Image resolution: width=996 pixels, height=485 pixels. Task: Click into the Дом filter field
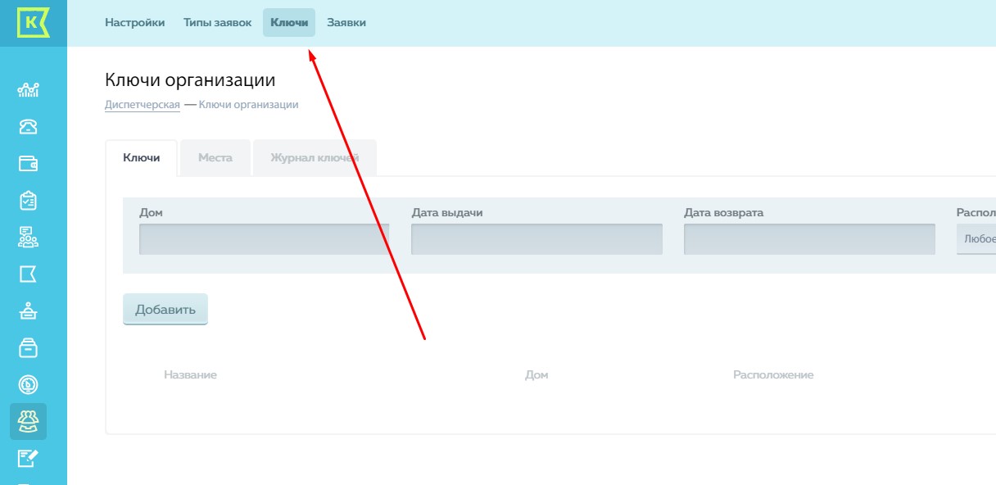click(264, 239)
